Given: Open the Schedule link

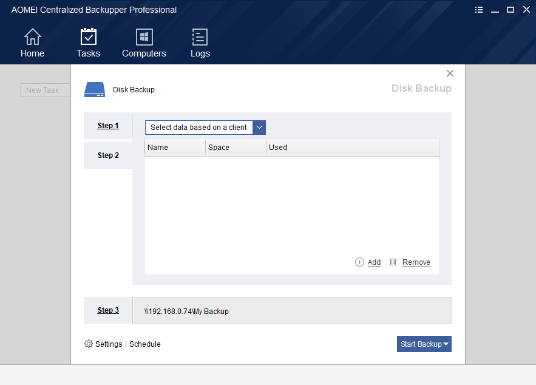Looking at the screenshot, I should tap(145, 344).
